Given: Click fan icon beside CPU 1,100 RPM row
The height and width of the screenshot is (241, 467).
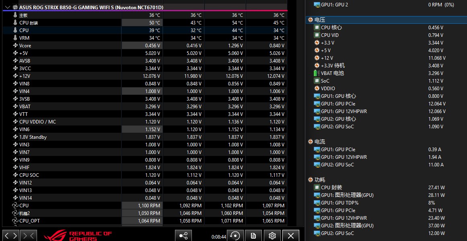Looking at the screenshot, I should (x=15, y=205).
